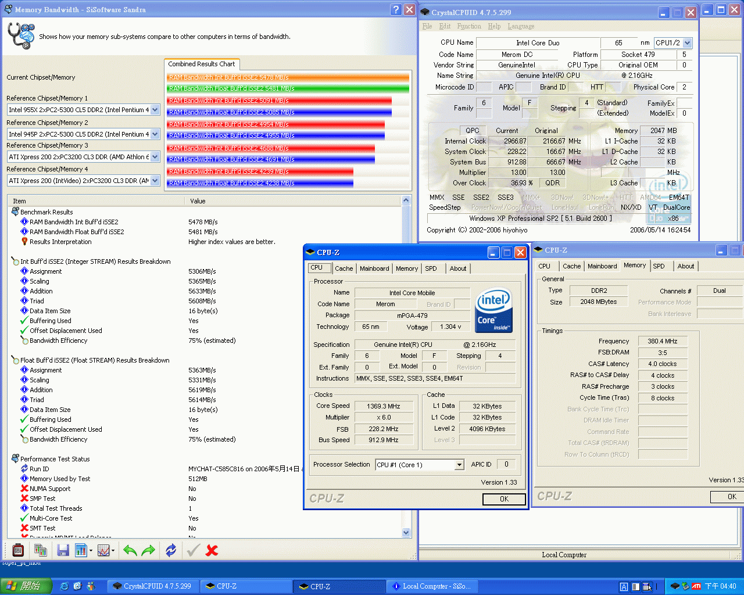This screenshot has width=744, height=595.
Task: Open Reference Chipset/Memory 3 dropdown
Action: [x=155, y=157]
